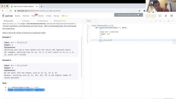Viewport: 176px width, 99px height.
Task: Click the panel divider handle
Action: tap(83, 55)
